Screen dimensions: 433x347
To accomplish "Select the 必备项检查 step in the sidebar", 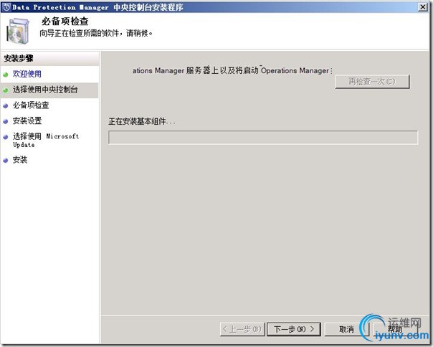I will pyautogui.click(x=31, y=105).
